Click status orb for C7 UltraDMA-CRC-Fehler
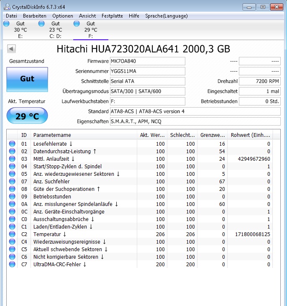 pos(12,264)
